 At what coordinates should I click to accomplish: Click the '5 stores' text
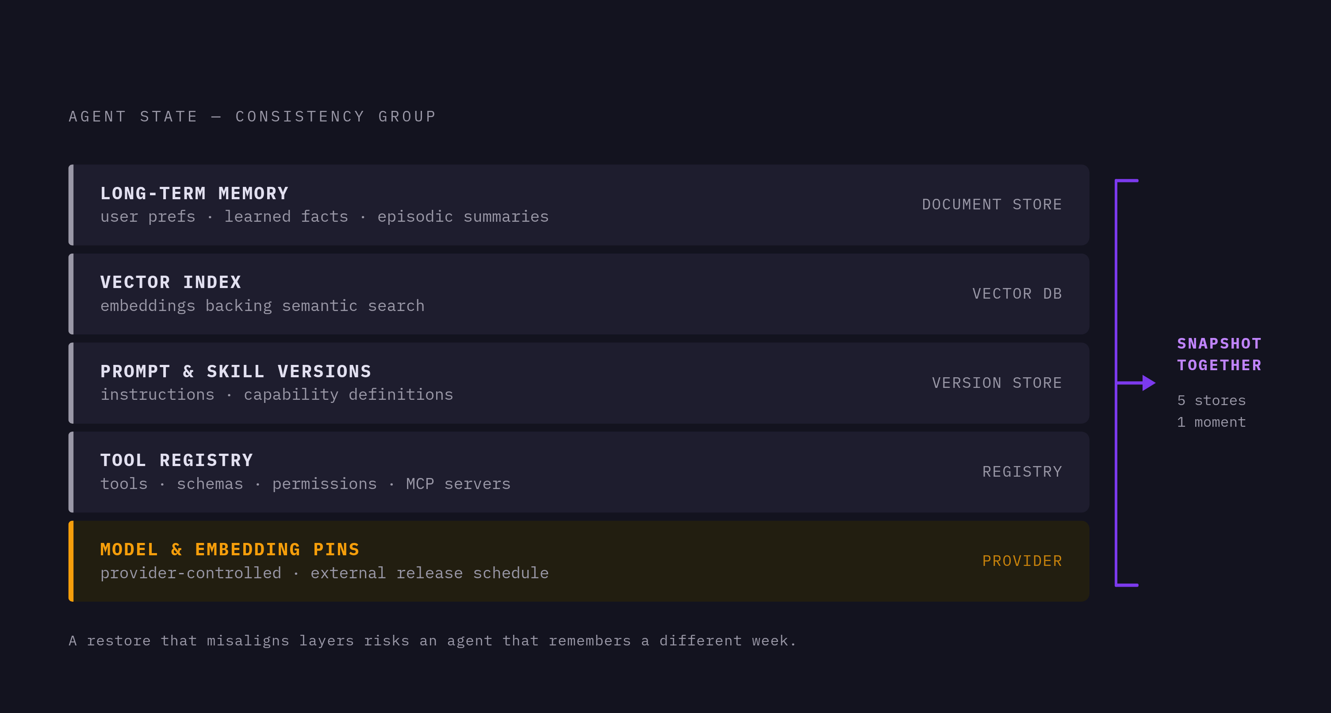click(1211, 400)
